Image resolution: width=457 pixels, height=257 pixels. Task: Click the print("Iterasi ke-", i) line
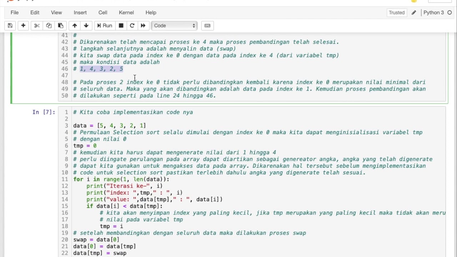click(x=124, y=186)
